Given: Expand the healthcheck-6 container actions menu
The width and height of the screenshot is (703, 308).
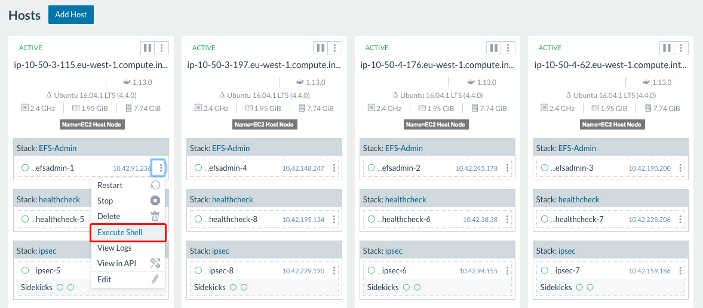Looking at the screenshot, I should [x=508, y=220].
